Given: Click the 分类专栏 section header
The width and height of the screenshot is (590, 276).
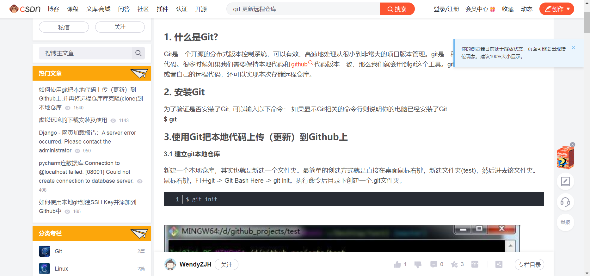Looking at the screenshot, I should 92,233.
